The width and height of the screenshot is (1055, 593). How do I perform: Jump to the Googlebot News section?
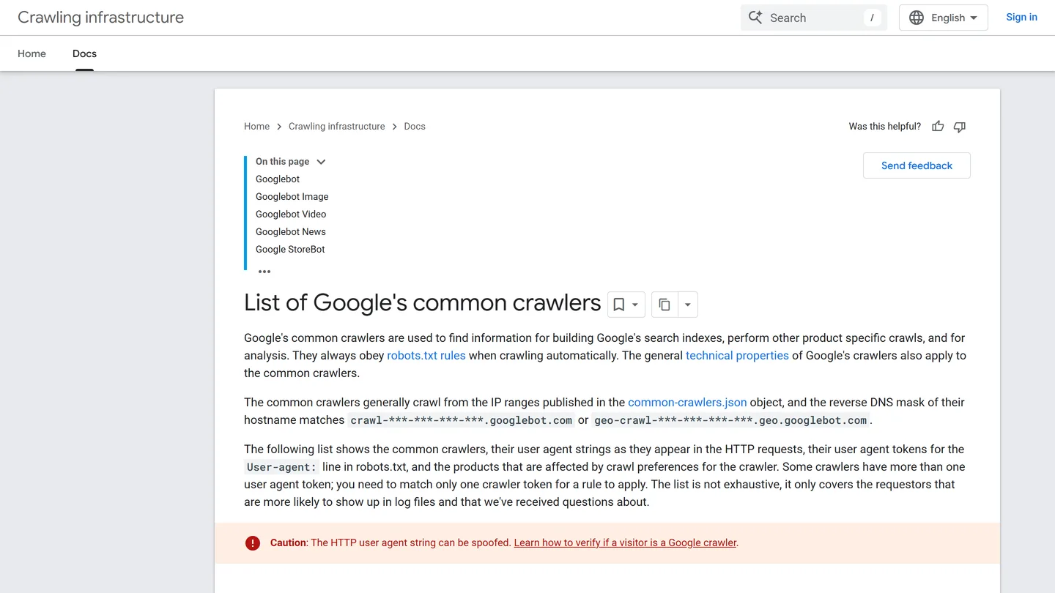coord(291,232)
